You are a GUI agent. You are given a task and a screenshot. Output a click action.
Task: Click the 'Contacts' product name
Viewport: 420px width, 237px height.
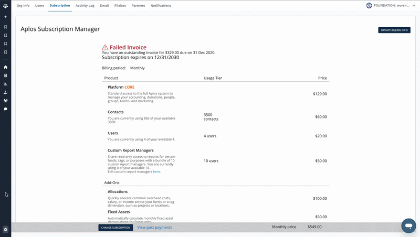click(x=115, y=112)
